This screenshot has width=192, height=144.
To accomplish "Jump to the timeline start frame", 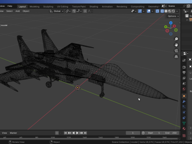I will 66,133.
